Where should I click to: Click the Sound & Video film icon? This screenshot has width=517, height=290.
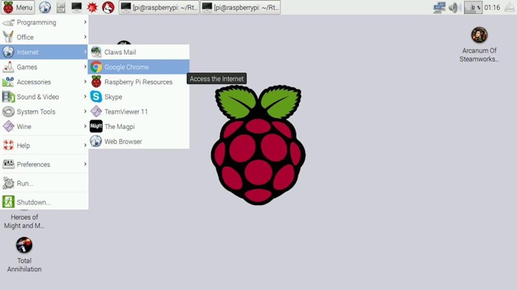8,97
